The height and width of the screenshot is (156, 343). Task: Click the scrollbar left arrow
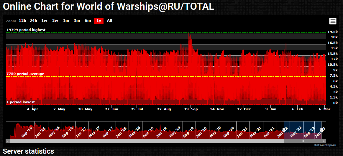click(x=8, y=141)
